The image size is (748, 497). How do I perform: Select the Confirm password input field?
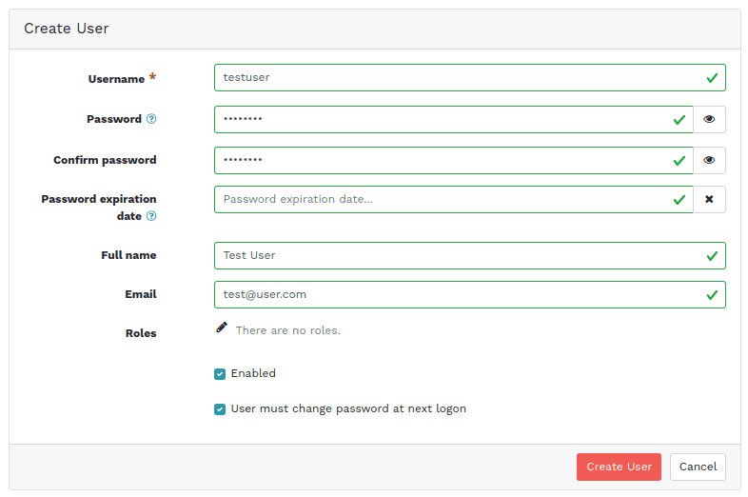pyautogui.click(x=438, y=160)
